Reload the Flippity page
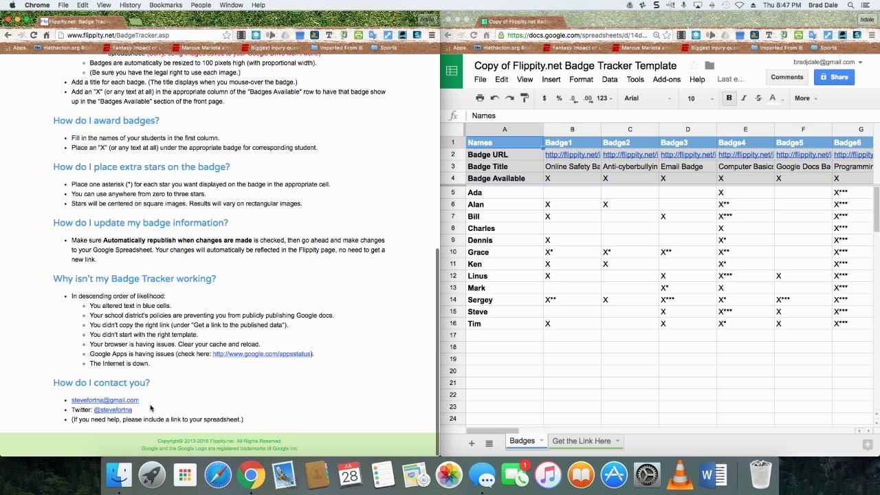 (33, 35)
